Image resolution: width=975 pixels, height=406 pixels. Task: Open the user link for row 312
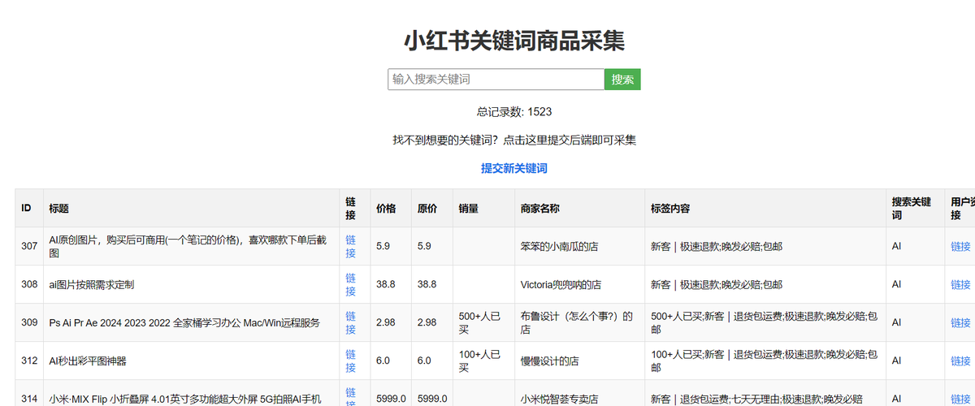[x=960, y=361]
